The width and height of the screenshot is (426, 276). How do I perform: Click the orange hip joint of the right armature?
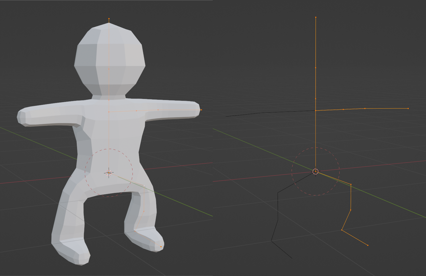[x=351, y=184]
